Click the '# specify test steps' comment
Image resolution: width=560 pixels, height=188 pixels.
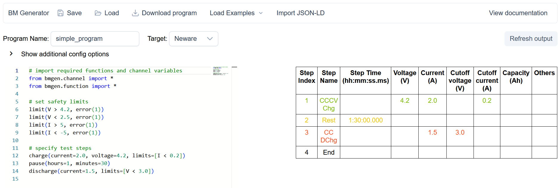(60, 148)
